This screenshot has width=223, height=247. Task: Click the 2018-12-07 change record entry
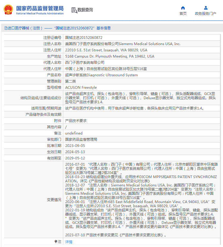coord(141,191)
